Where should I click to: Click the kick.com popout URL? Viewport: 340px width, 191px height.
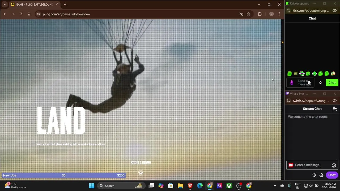(x=311, y=11)
